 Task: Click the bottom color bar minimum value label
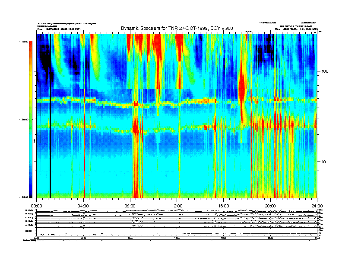point(24,197)
